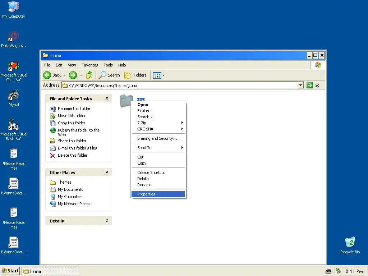This screenshot has height=276, width=368.
Task: Select Search... in the context menu
Action: pyautogui.click(x=158, y=117)
